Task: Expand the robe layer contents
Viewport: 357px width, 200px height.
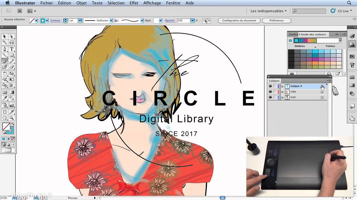Action: pyautogui.click(x=283, y=92)
